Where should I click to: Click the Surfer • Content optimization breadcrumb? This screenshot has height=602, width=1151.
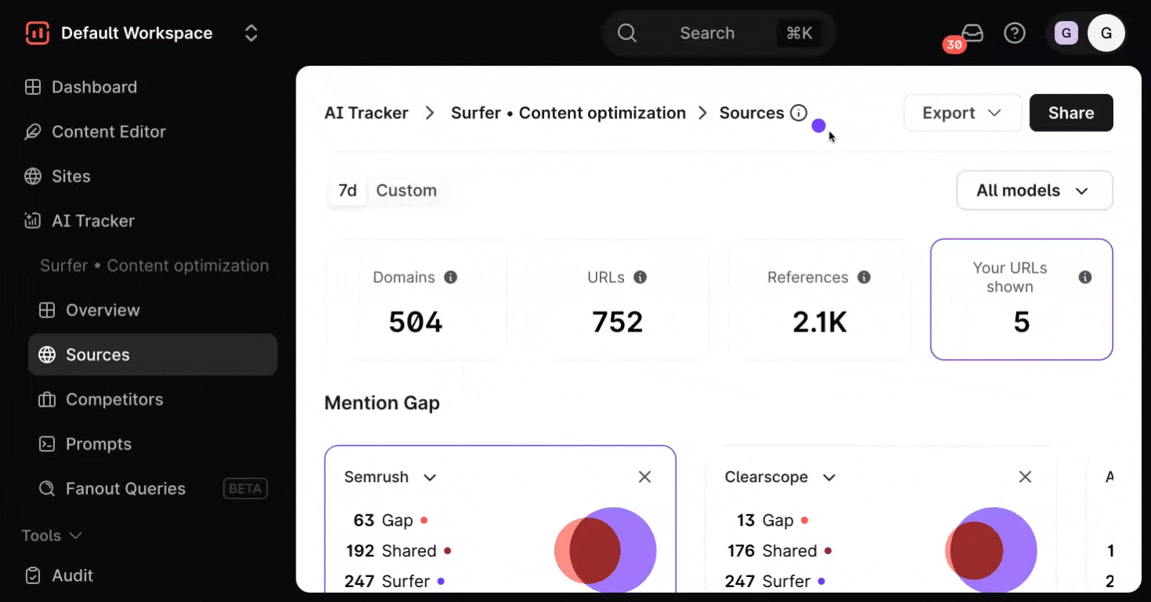pyautogui.click(x=568, y=113)
